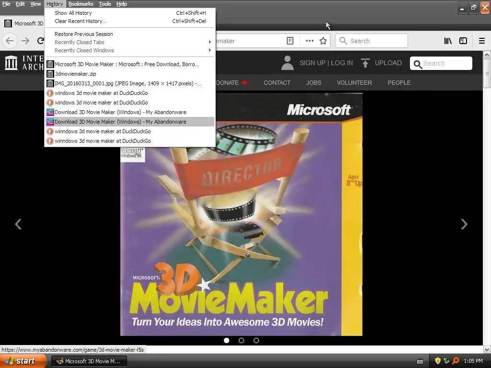Open the Edit menu

[20, 4]
